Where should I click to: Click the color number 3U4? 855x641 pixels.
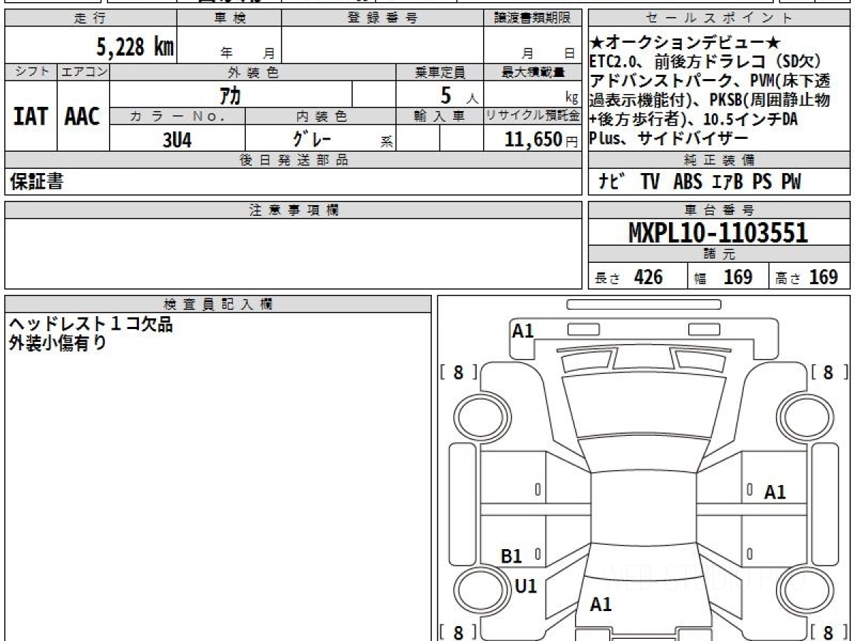[177, 140]
